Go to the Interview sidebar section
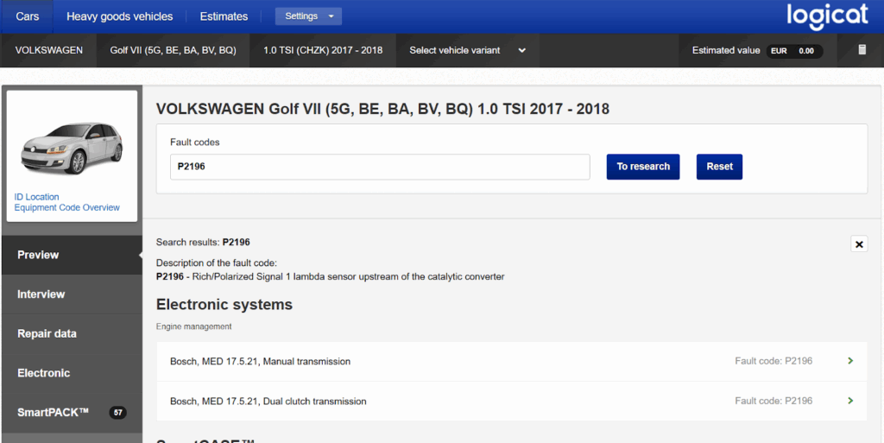Screen dimensions: 884x443 click(x=41, y=294)
